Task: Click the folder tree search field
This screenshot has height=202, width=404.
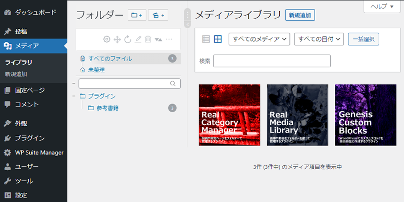Action: point(130,83)
